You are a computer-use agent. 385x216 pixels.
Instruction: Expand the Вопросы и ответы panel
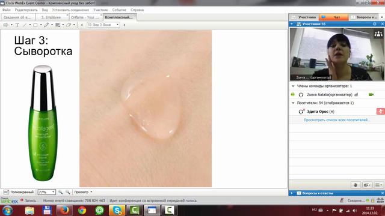click(x=292, y=193)
